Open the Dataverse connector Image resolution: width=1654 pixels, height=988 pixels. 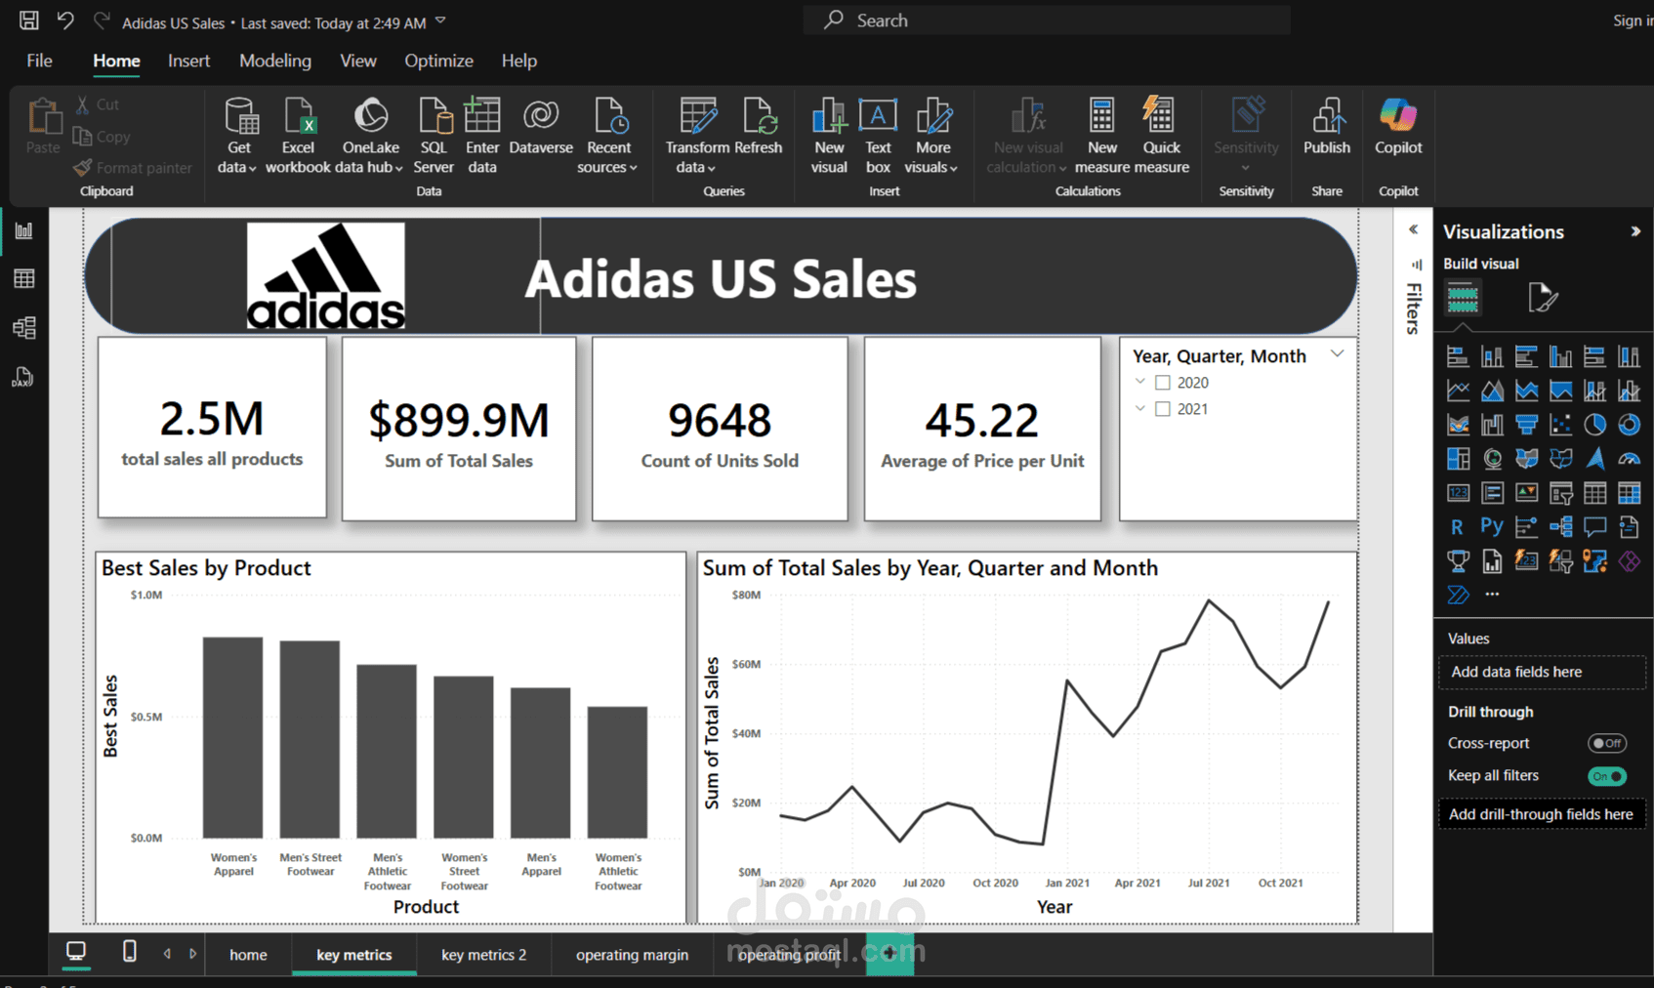[x=541, y=128]
